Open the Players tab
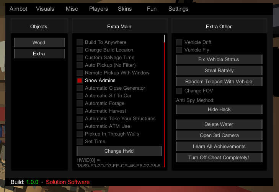The width and height of the screenshot is (279, 192). click(99, 9)
